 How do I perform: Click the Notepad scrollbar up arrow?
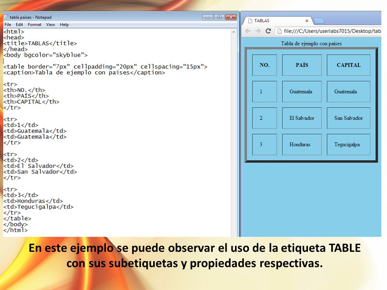click(x=233, y=32)
